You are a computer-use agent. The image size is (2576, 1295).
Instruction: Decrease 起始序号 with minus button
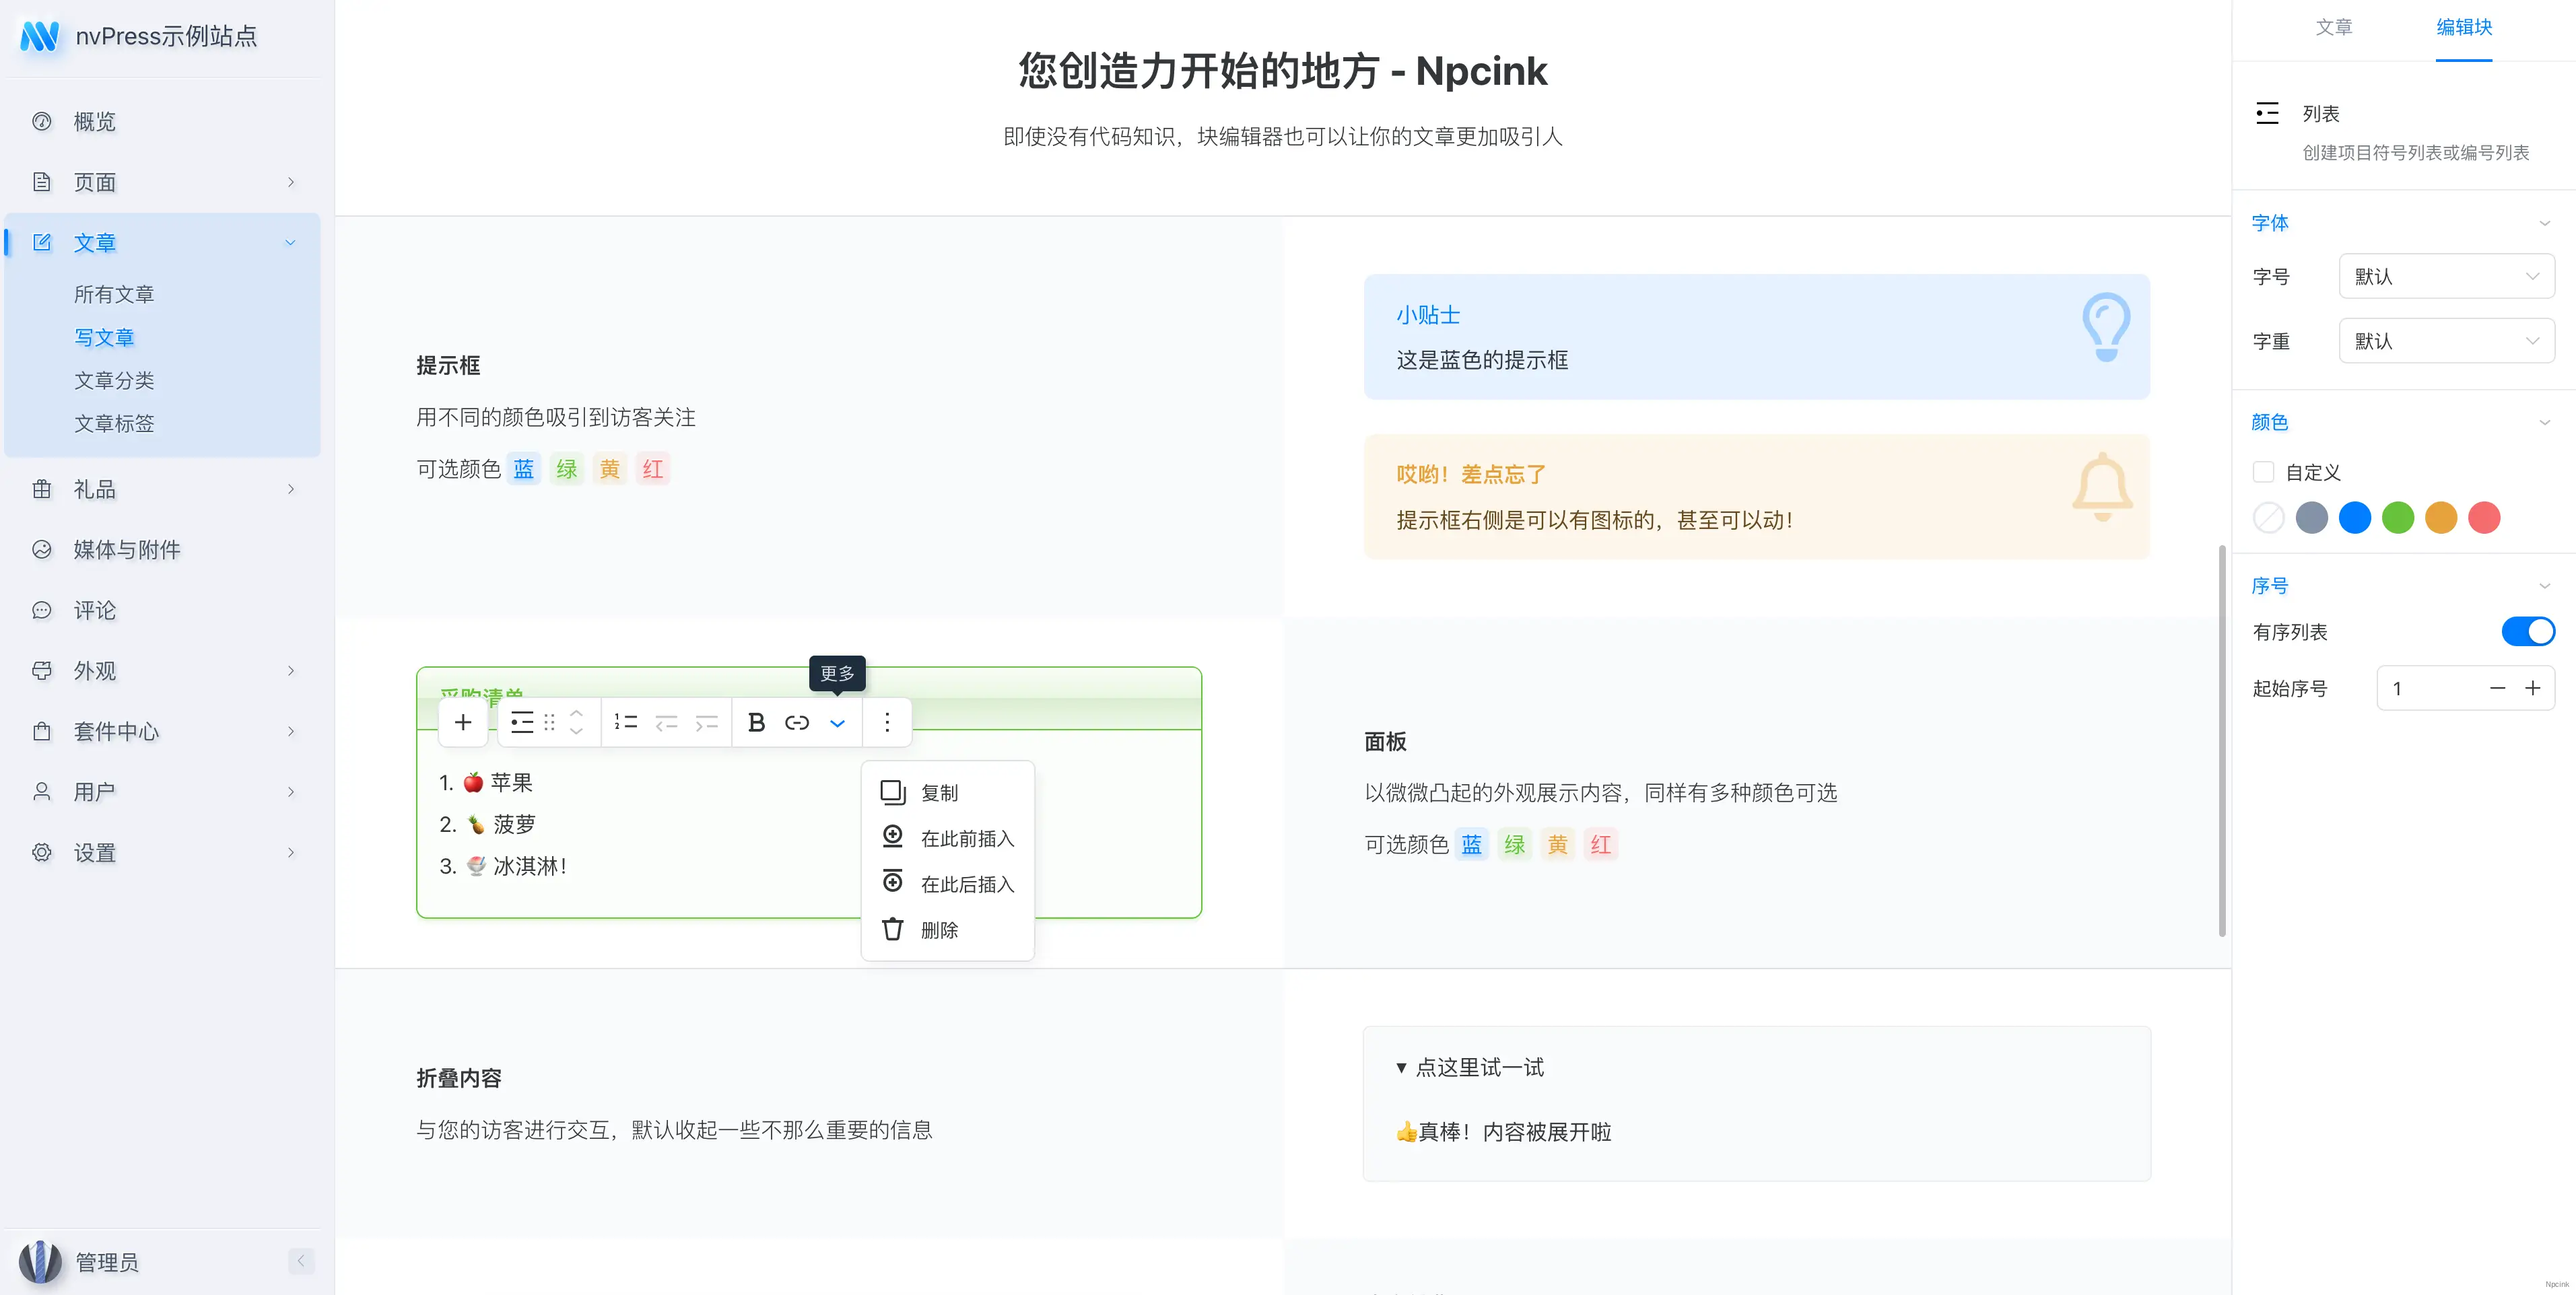pos(2497,688)
